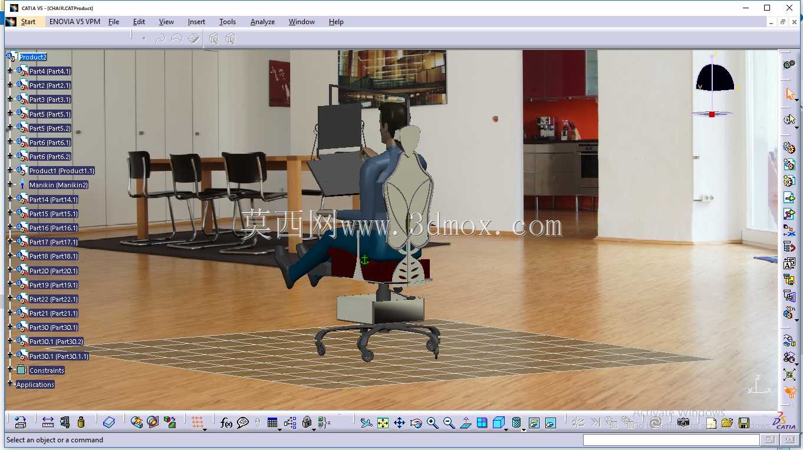Toggle Swap Visible Space icon
The height and width of the screenshot is (450, 803).
click(x=550, y=422)
